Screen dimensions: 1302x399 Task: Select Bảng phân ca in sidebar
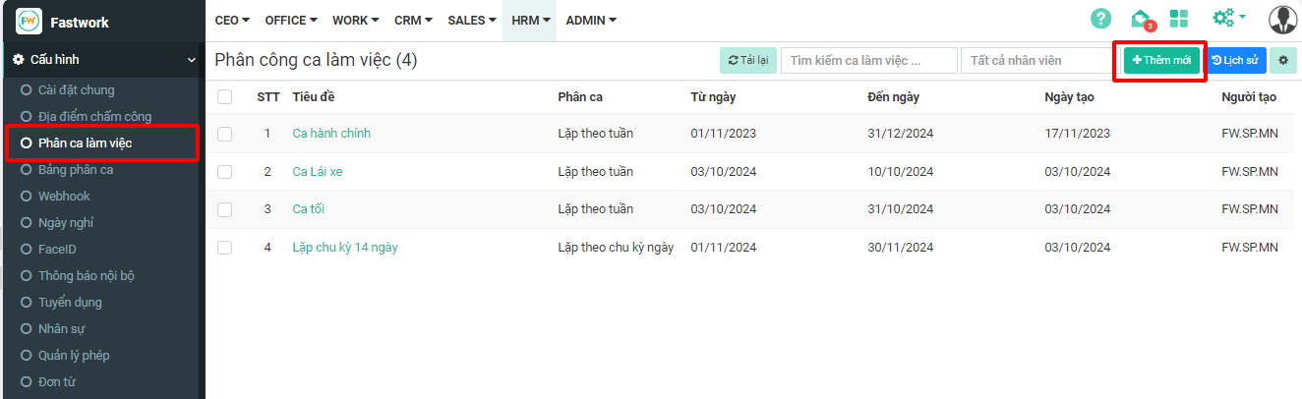[x=76, y=170]
